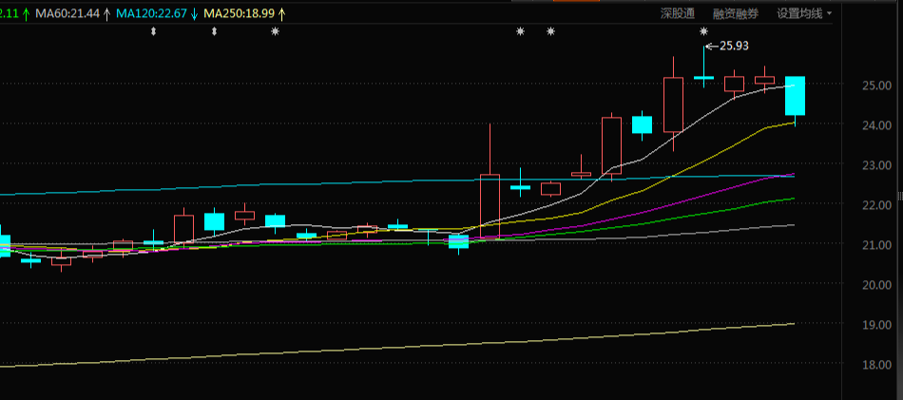Viewport: 903px width, 400px height.
Task: Select the large cyan candle at the chart's right end
Action: point(796,96)
